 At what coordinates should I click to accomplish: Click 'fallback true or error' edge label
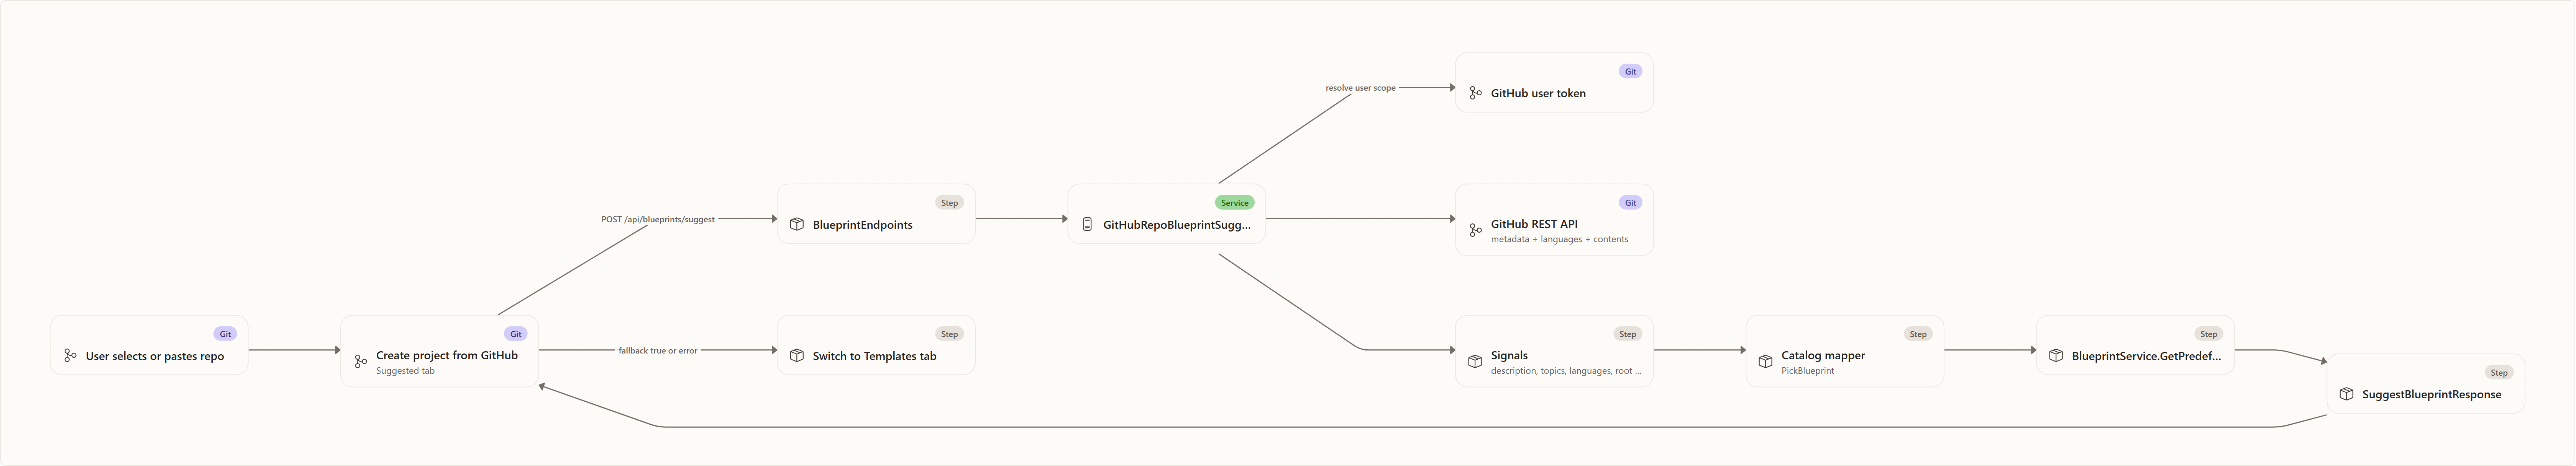click(658, 351)
